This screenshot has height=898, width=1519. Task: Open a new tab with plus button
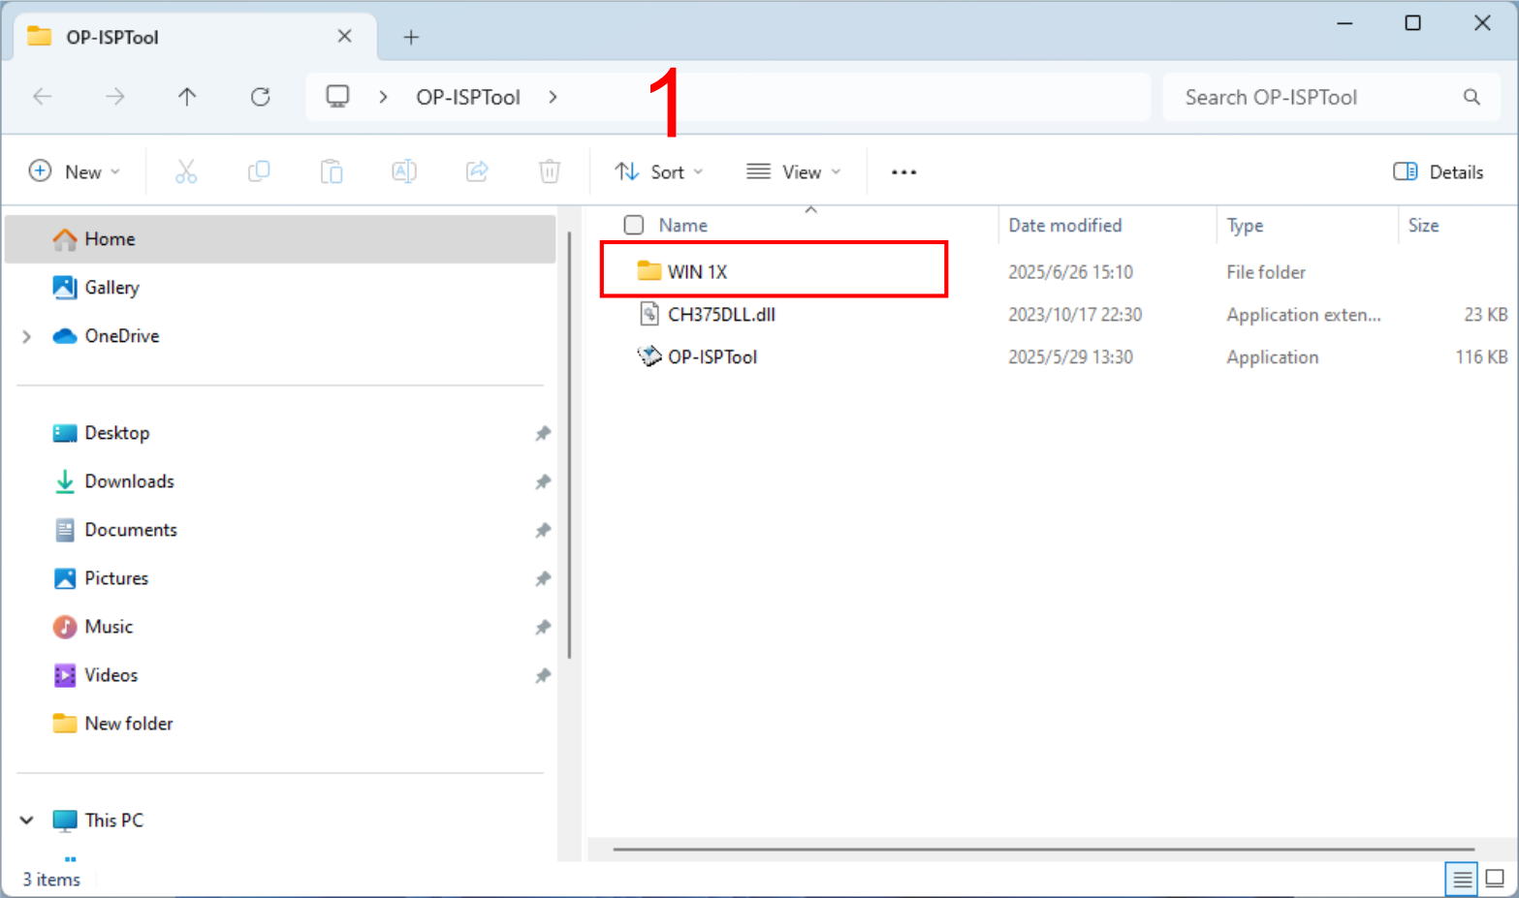pos(411,37)
